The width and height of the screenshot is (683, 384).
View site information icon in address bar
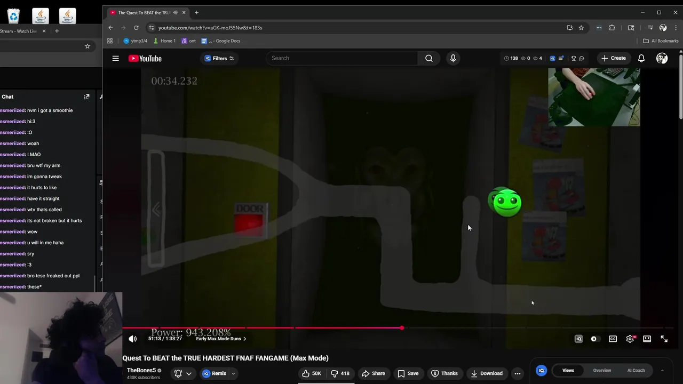tap(152, 28)
